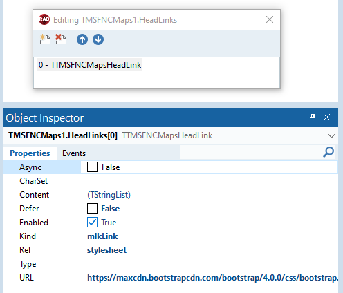This screenshot has width=343, height=293.
Task: Add a new HeadLink item
Action: 45,39
